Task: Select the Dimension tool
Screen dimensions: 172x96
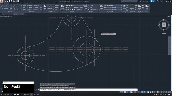Action: click(x=49, y=7)
